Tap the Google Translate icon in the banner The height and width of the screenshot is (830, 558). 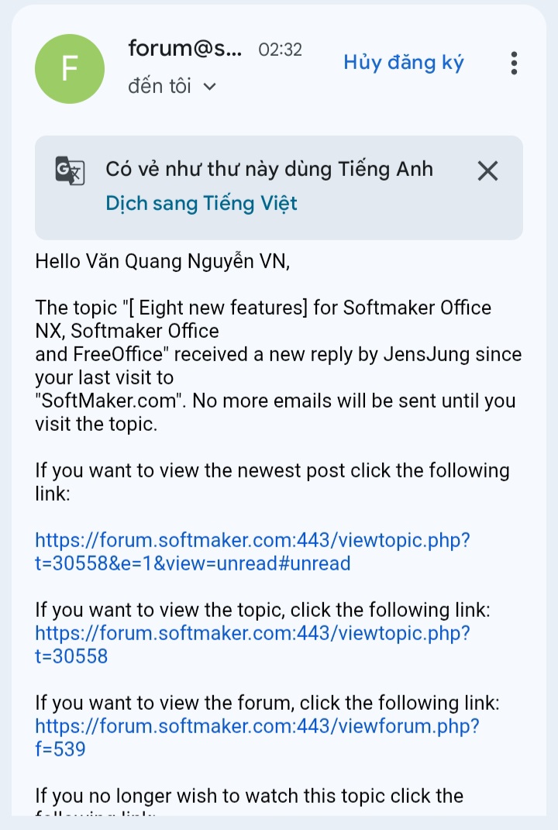[x=70, y=170]
